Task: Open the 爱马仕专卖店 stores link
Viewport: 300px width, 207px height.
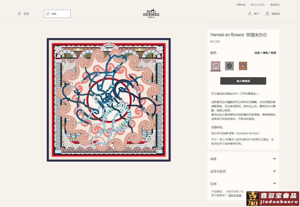Action: pos(258,5)
